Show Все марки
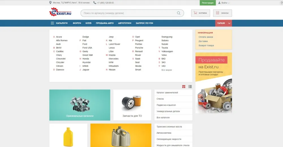 167,70
